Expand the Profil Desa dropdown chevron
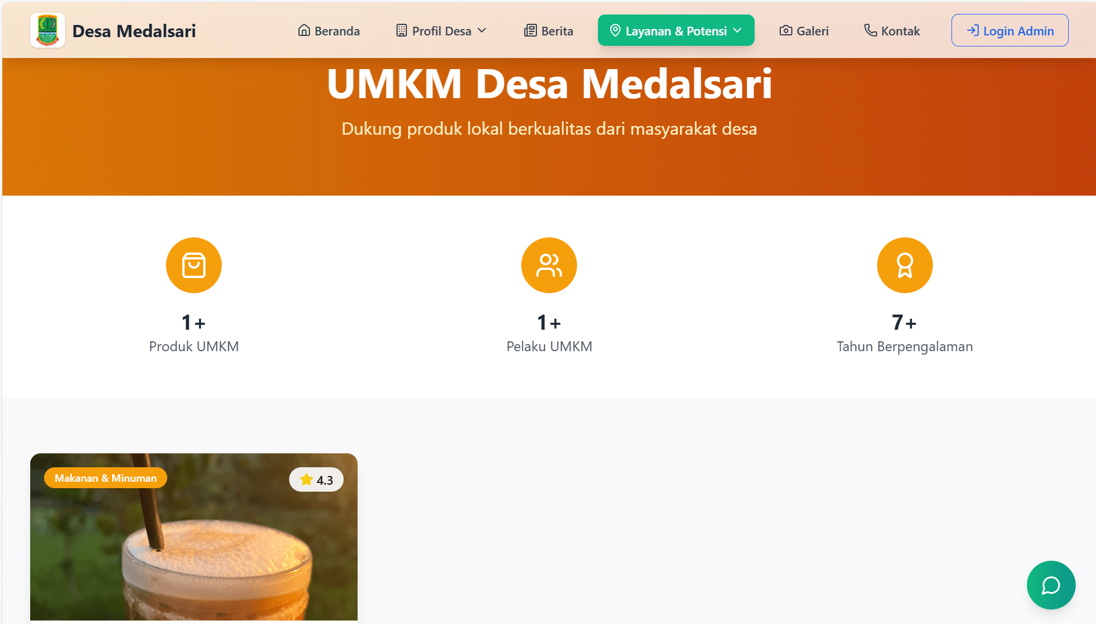 click(482, 30)
